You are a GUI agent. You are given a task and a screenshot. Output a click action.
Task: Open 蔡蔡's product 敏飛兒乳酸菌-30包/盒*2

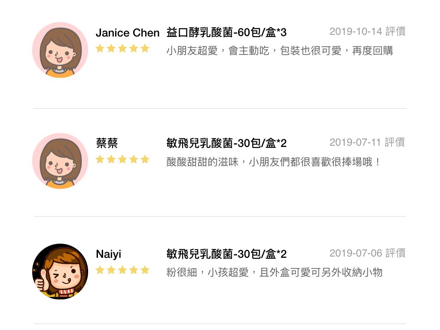point(226,144)
